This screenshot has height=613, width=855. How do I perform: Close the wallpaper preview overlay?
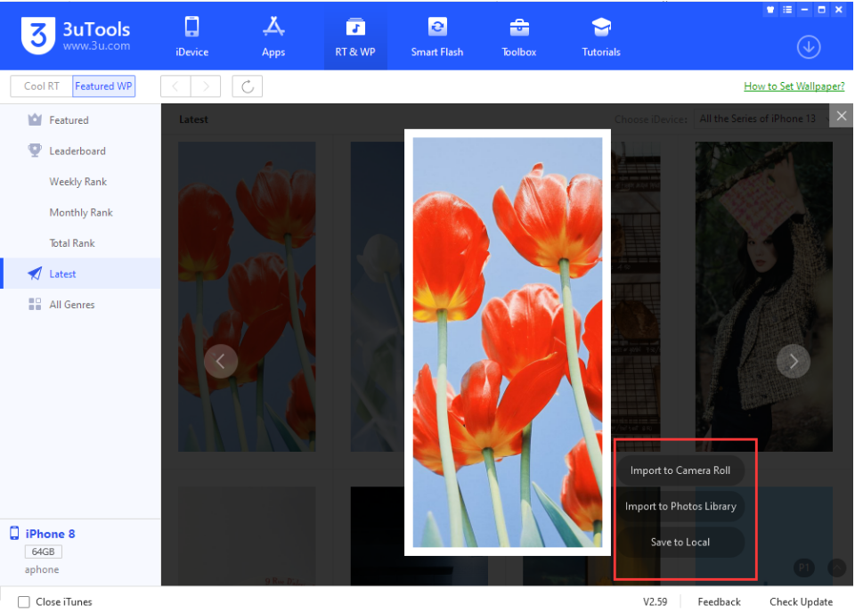click(x=841, y=116)
